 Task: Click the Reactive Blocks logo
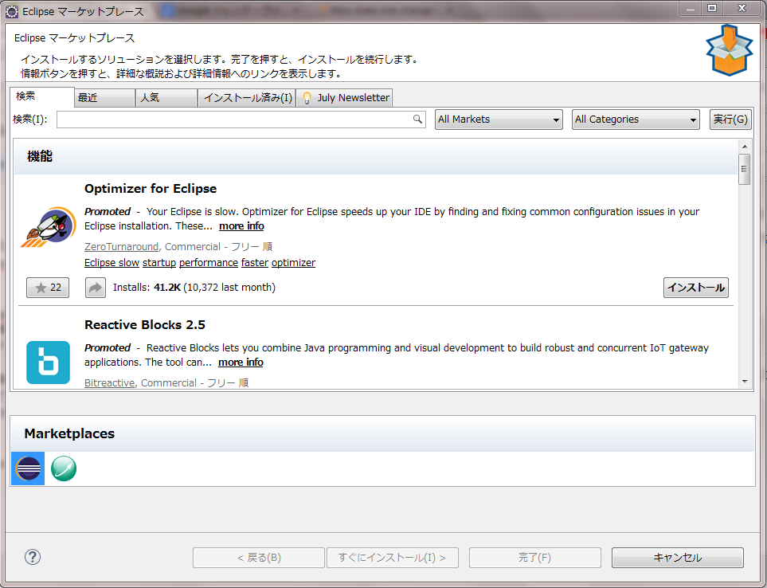click(x=48, y=363)
